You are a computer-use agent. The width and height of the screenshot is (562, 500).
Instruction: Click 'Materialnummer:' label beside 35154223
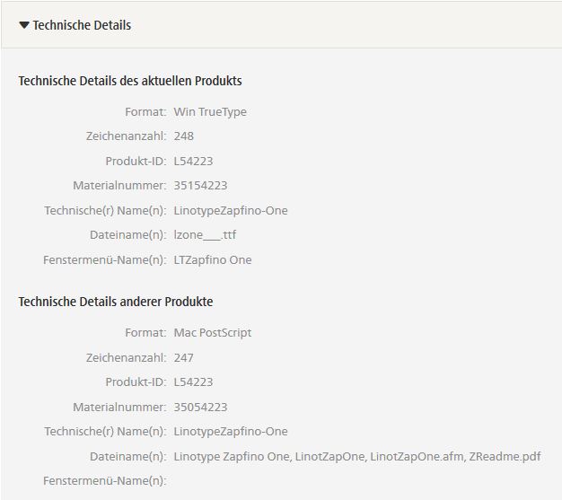[x=119, y=186]
